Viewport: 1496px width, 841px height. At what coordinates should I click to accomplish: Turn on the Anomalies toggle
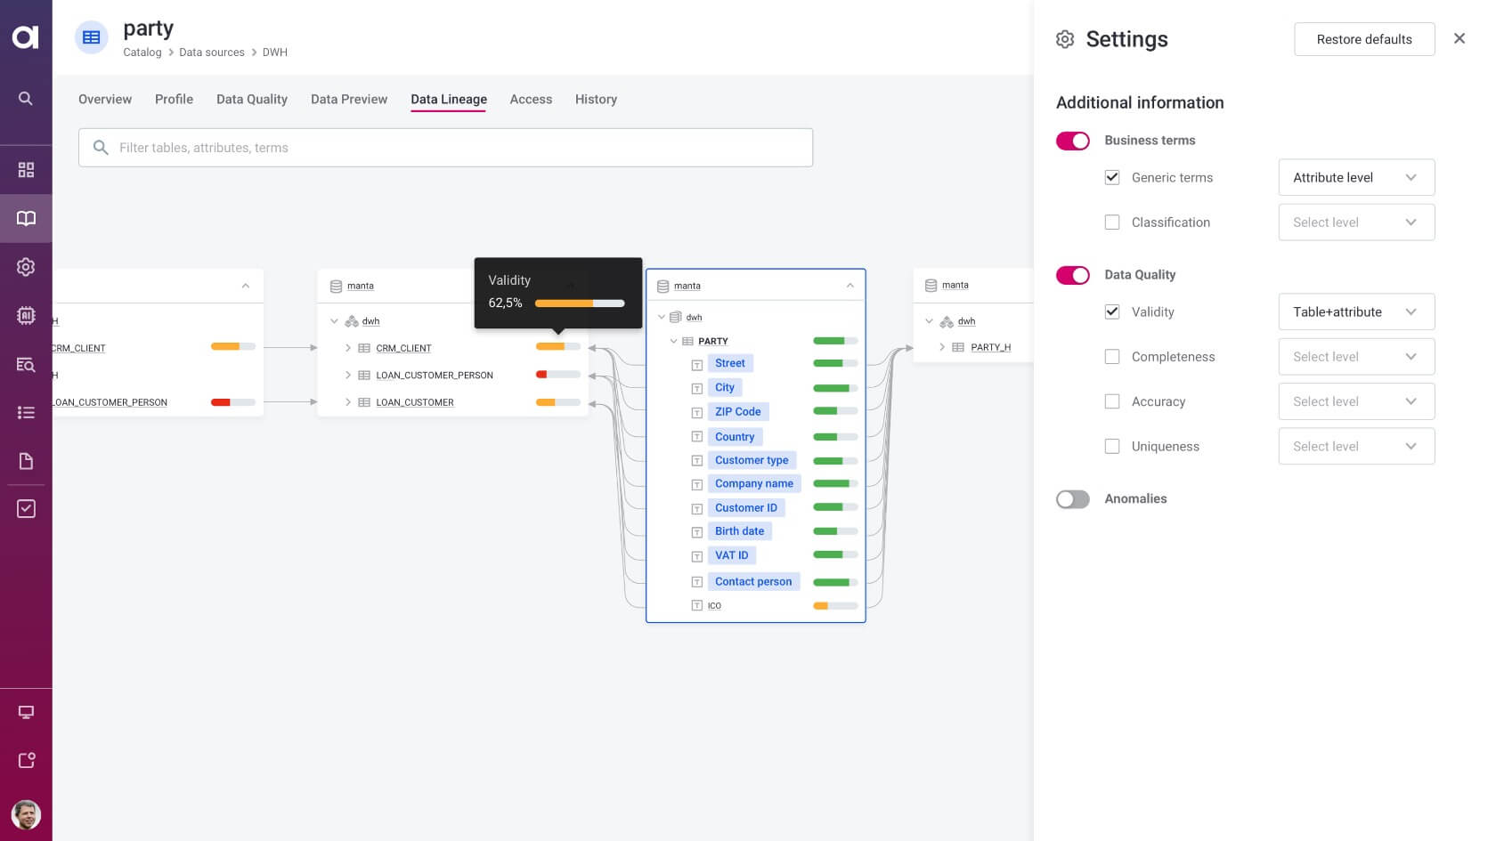pos(1072,499)
